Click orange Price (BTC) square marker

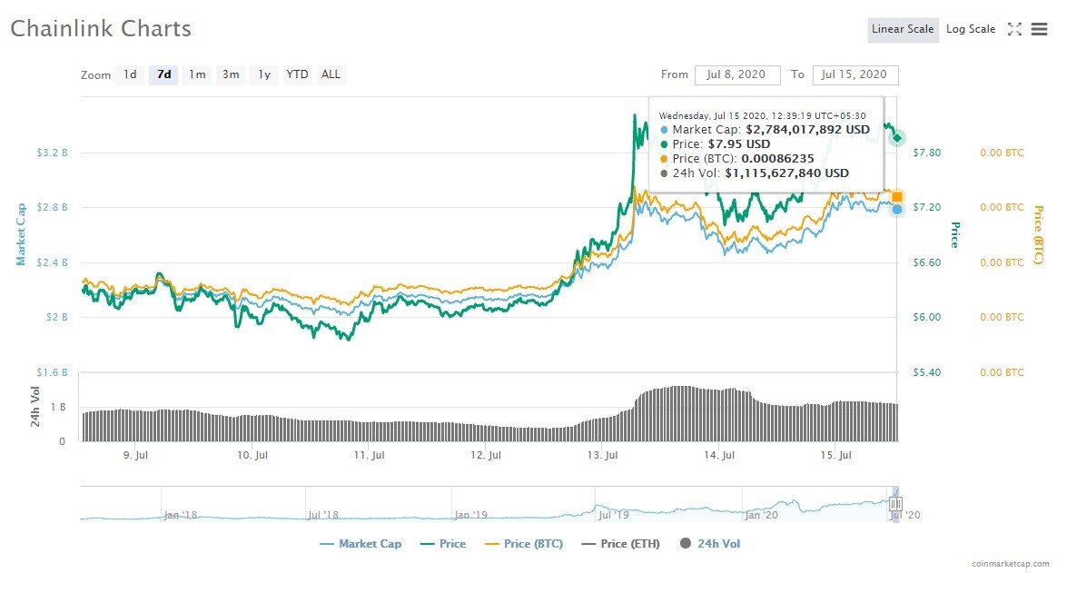[897, 197]
